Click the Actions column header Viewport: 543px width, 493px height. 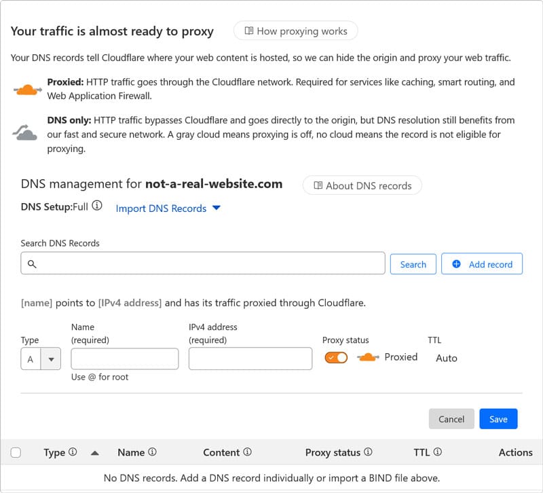515,452
